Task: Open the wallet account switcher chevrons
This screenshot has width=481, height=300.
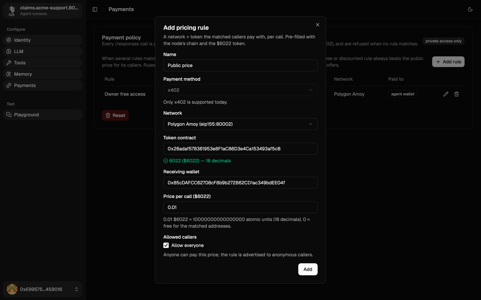Action: click(x=76, y=289)
